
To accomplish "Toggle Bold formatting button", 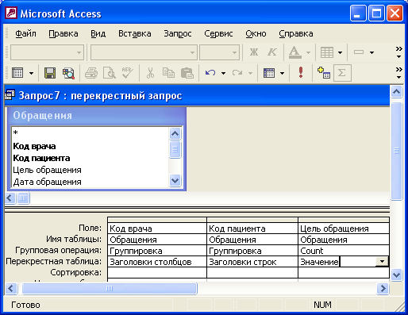I will click(x=254, y=52).
